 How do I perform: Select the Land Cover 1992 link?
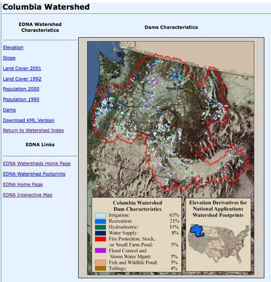coord(22,79)
